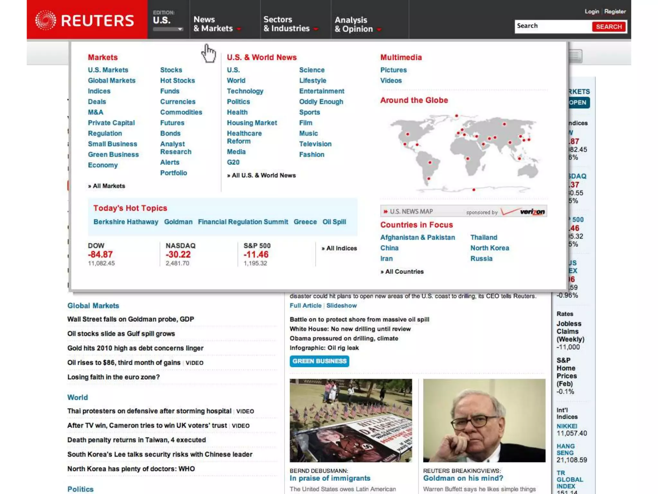
Task: Open the Warren Buffett photo thumbnail
Action: [x=484, y=420]
